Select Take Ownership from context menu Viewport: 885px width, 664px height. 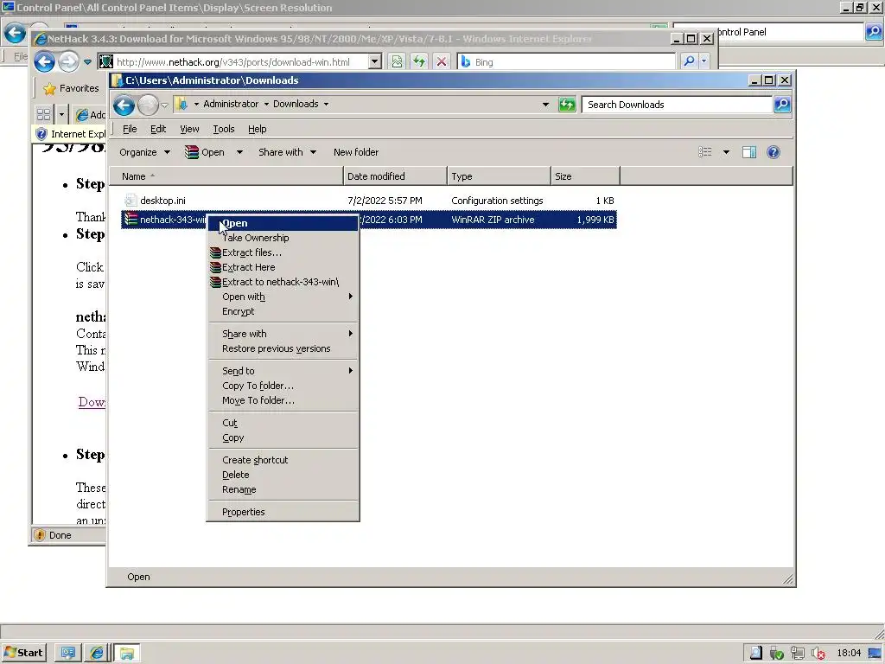[x=283, y=238]
